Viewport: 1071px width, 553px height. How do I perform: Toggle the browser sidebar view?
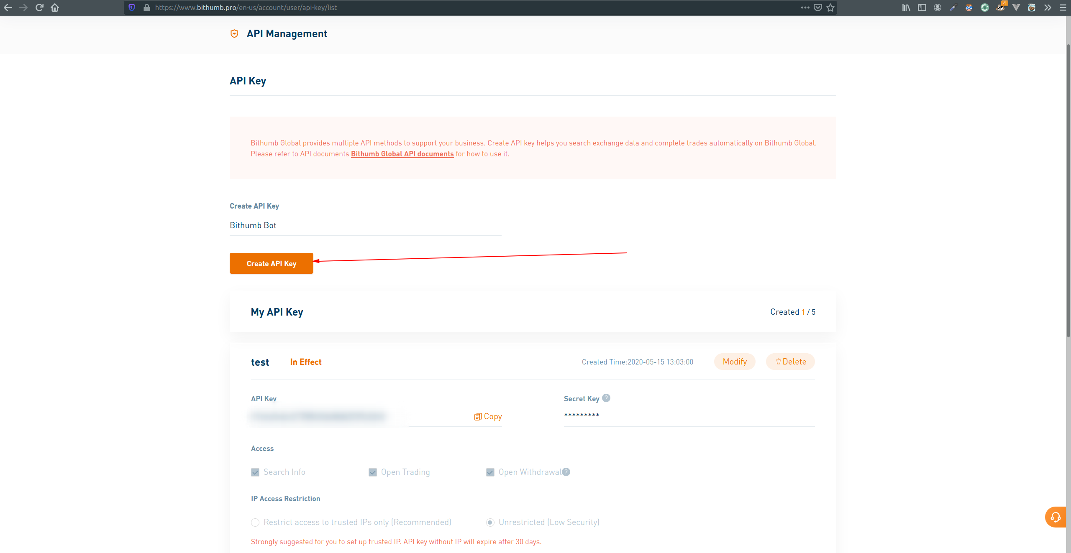pyautogui.click(x=922, y=8)
